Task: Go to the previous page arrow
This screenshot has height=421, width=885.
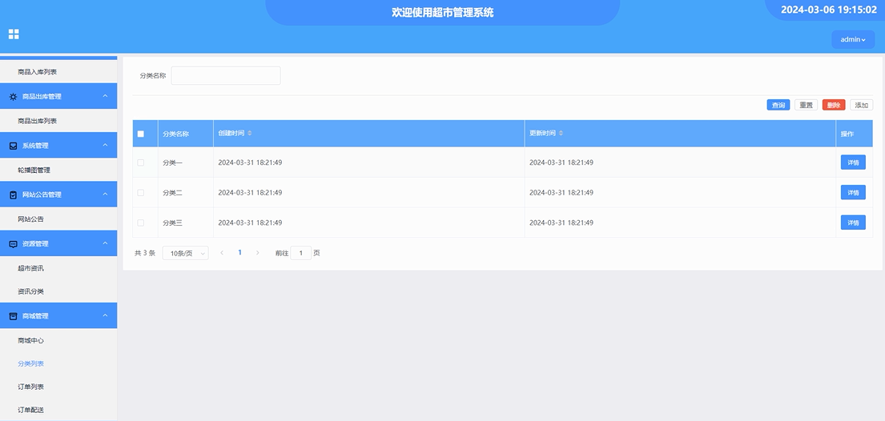Action: pyautogui.click(x=222, y=253)
